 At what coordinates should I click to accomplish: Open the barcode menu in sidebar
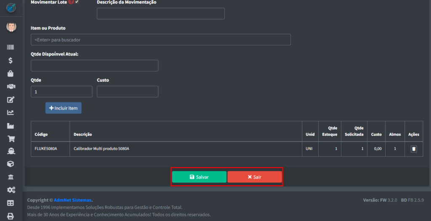click(x=11, y=47)
